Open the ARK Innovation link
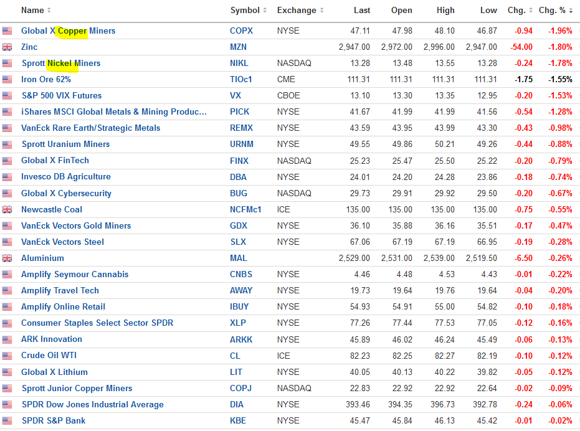Screen dimensions: 580x431 [52, 339]
